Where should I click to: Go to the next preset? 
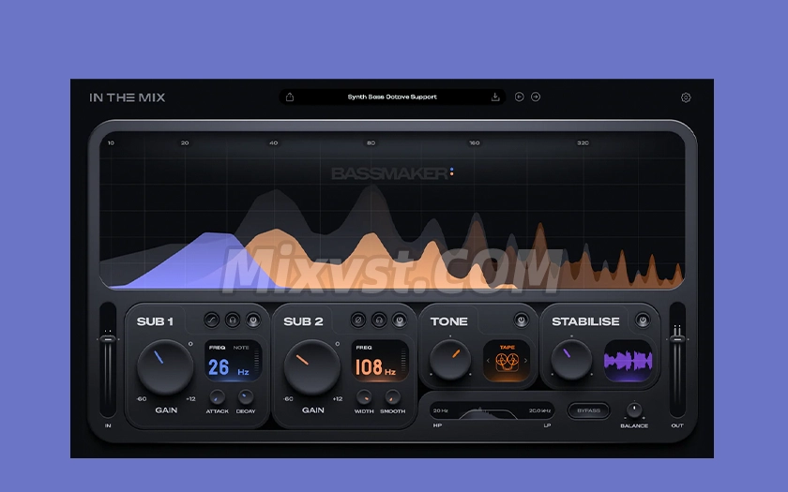click(536, 97)
